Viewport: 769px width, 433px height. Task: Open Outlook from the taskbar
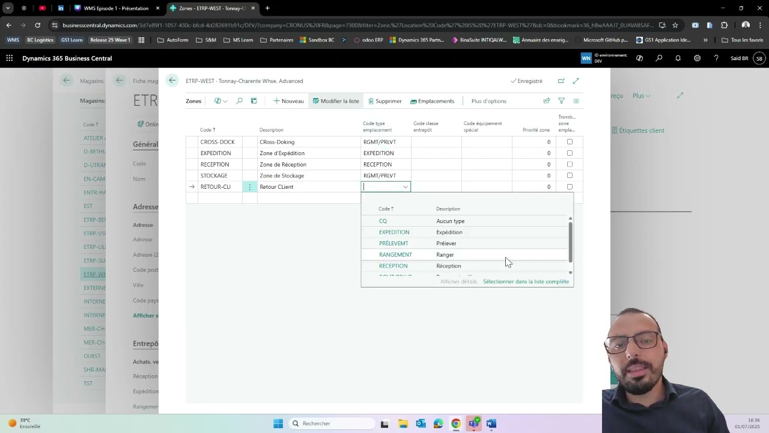click(421, 423)
